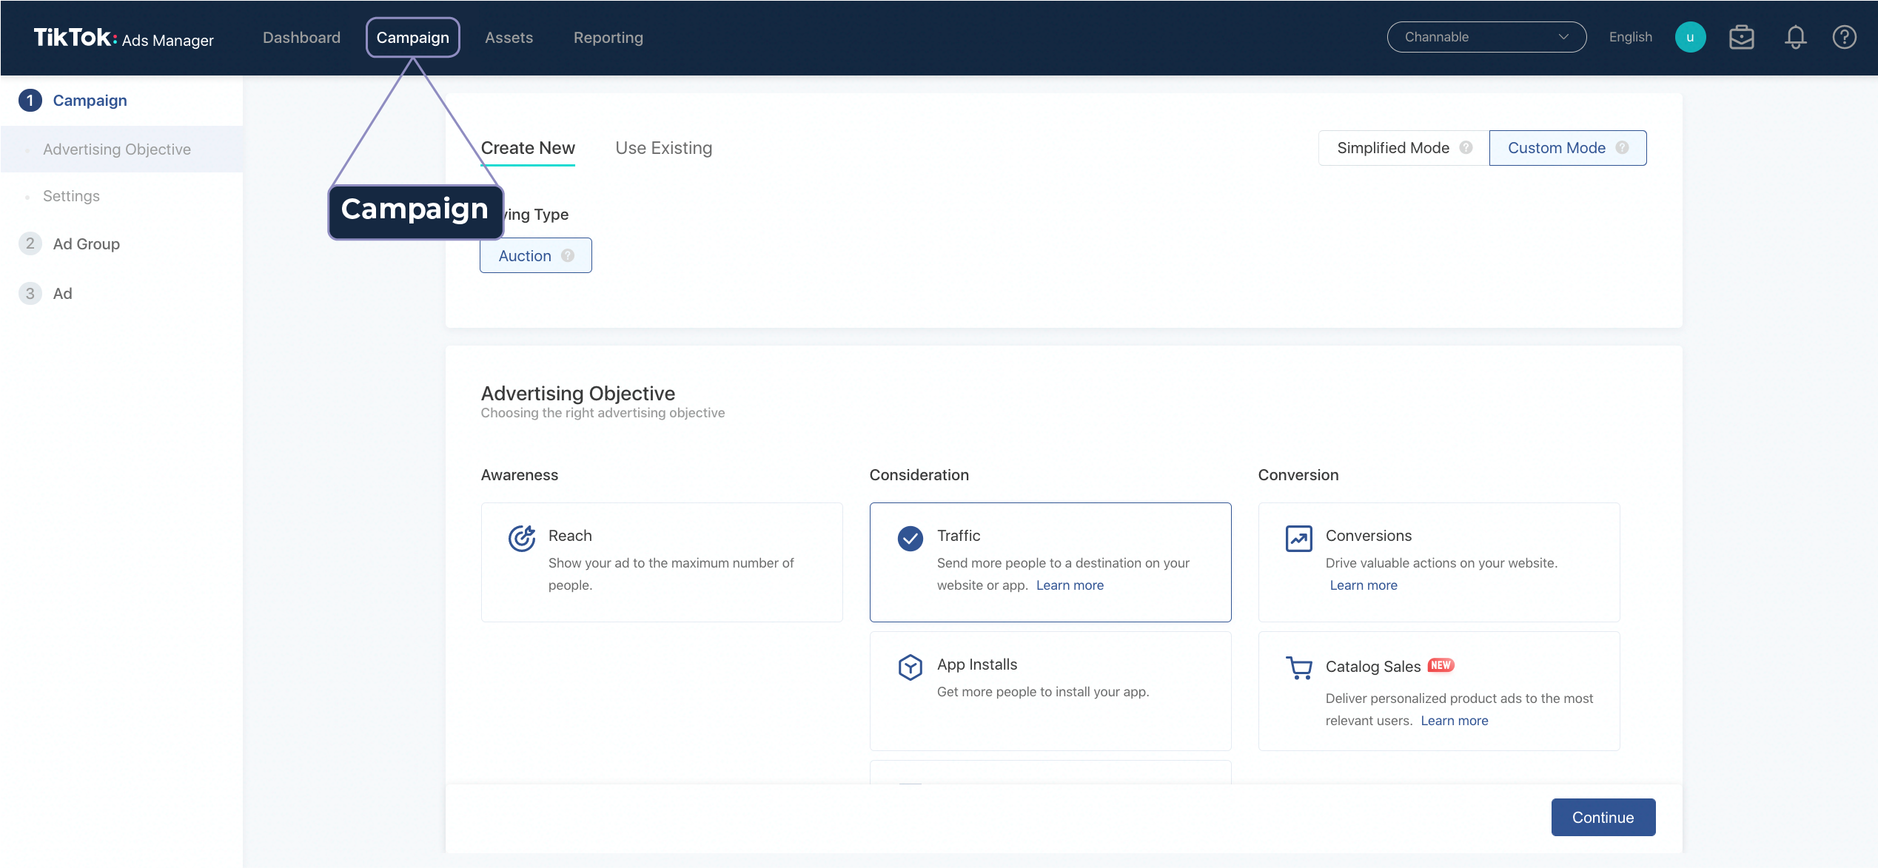Click the help icon beside Simplified Mode
Image resolution: width=1878 pixels, height=868 pixels.
point(1466,147)
